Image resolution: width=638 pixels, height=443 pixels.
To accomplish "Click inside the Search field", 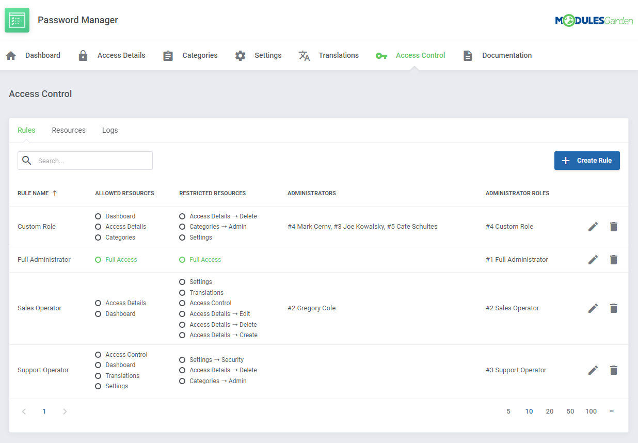I will pos(85,161).
